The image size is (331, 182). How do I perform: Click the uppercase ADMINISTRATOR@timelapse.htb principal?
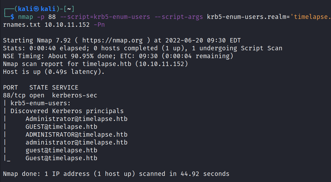click(x=76, y=135)
